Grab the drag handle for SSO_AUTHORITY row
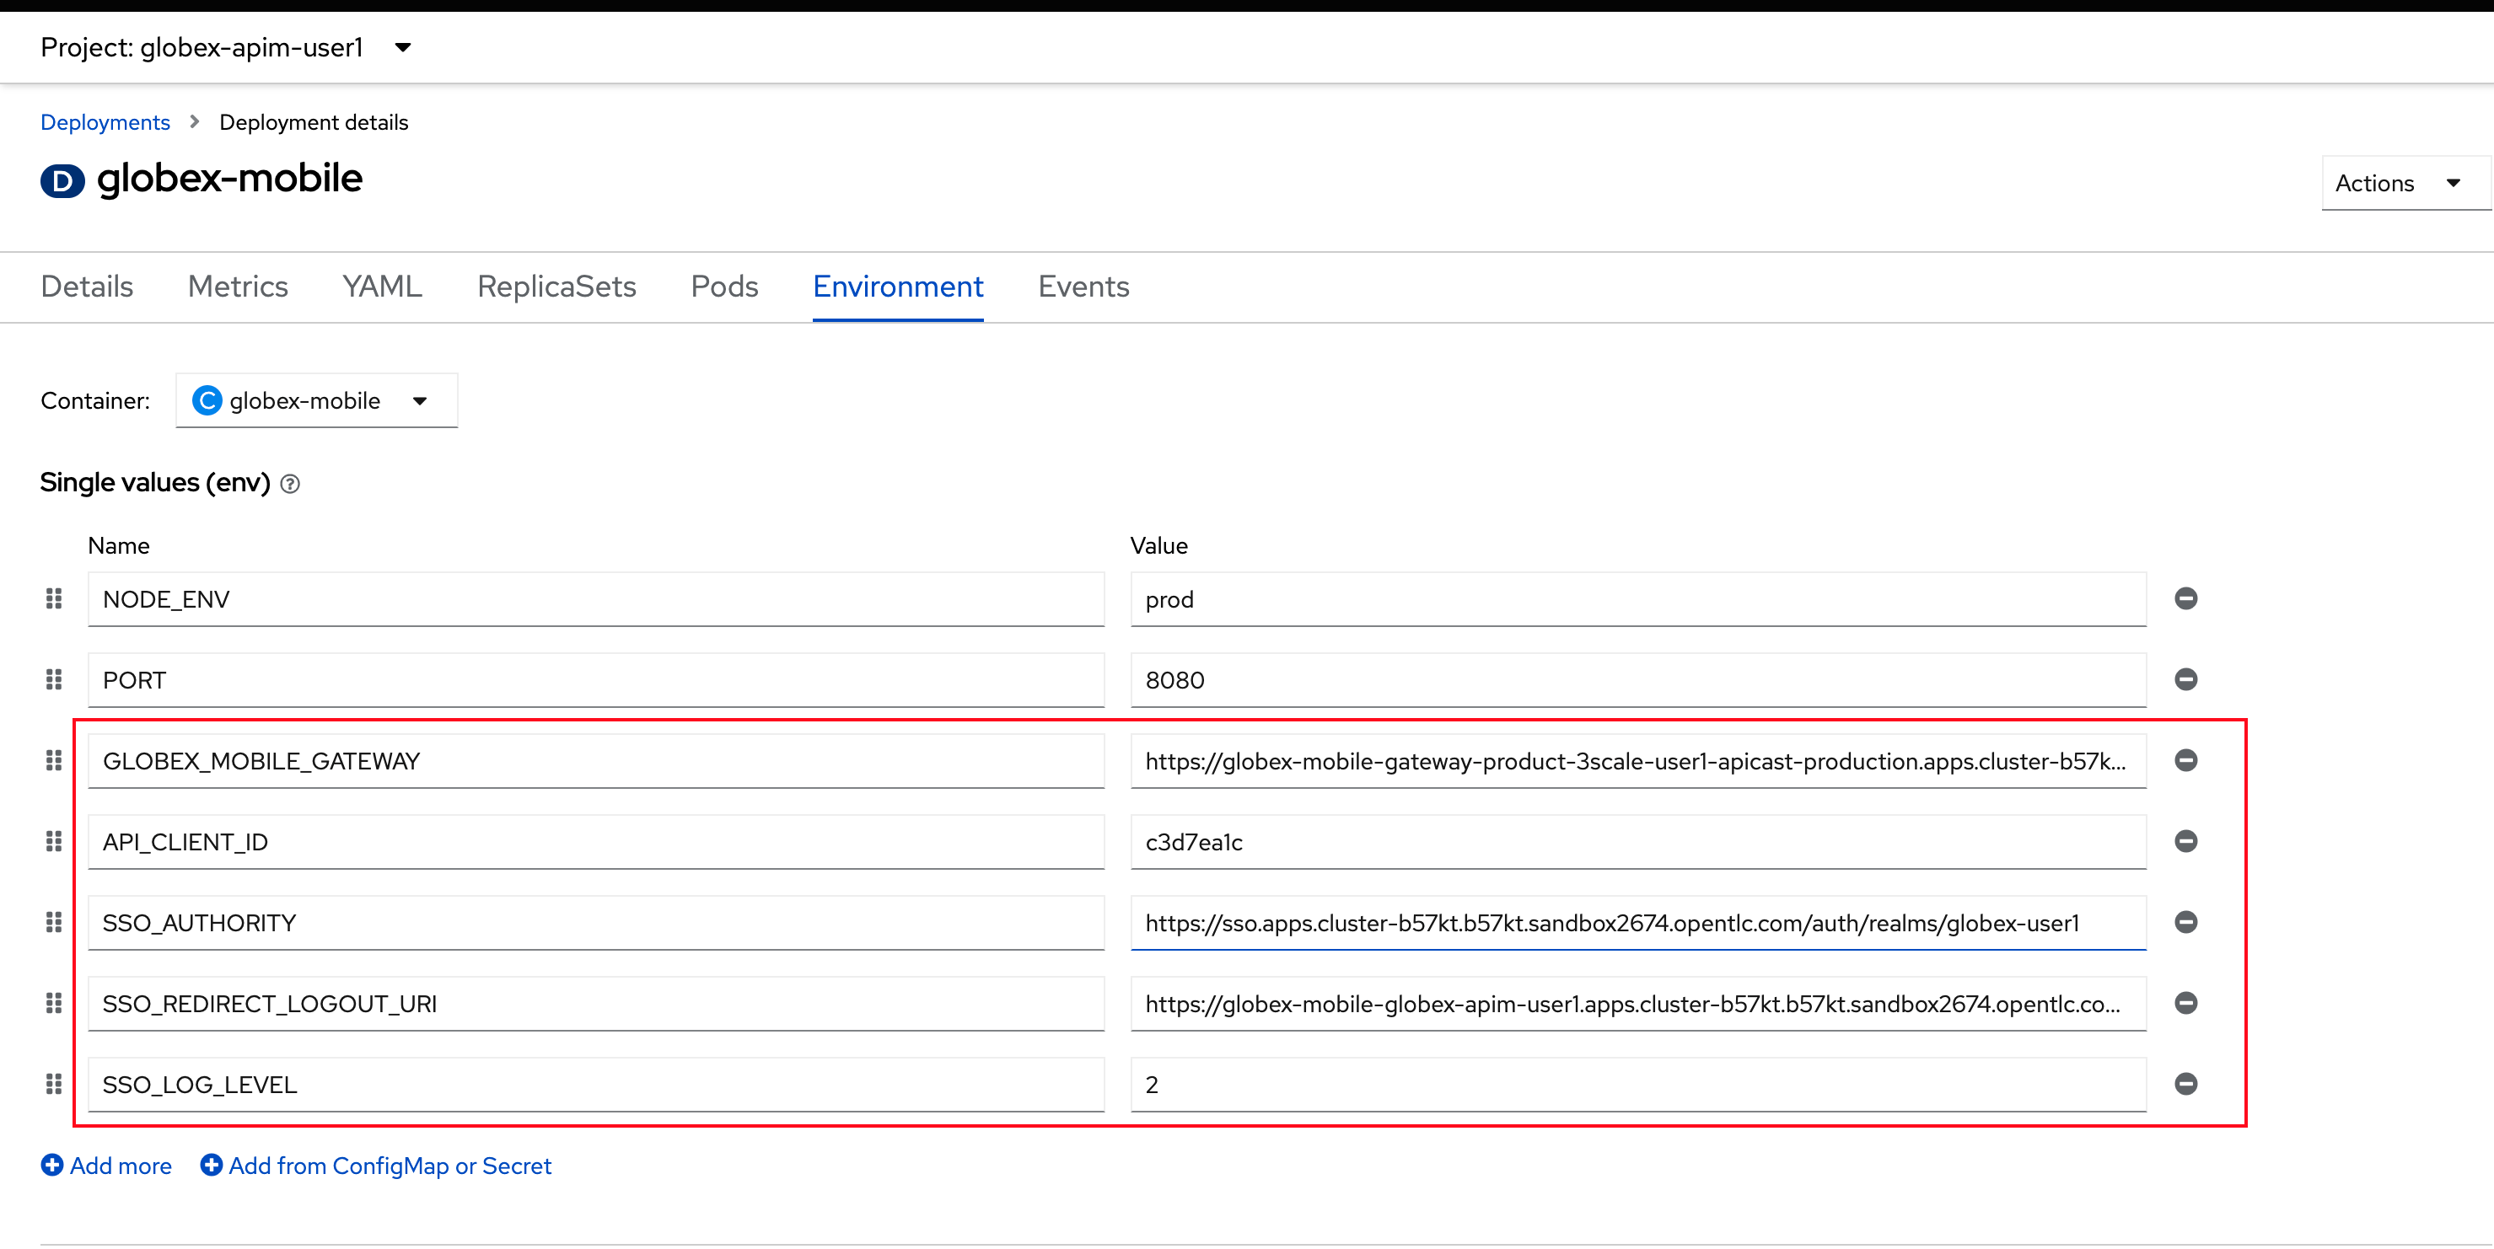The height and width of the screenshot is (1249, 2494). coord(54,923)
